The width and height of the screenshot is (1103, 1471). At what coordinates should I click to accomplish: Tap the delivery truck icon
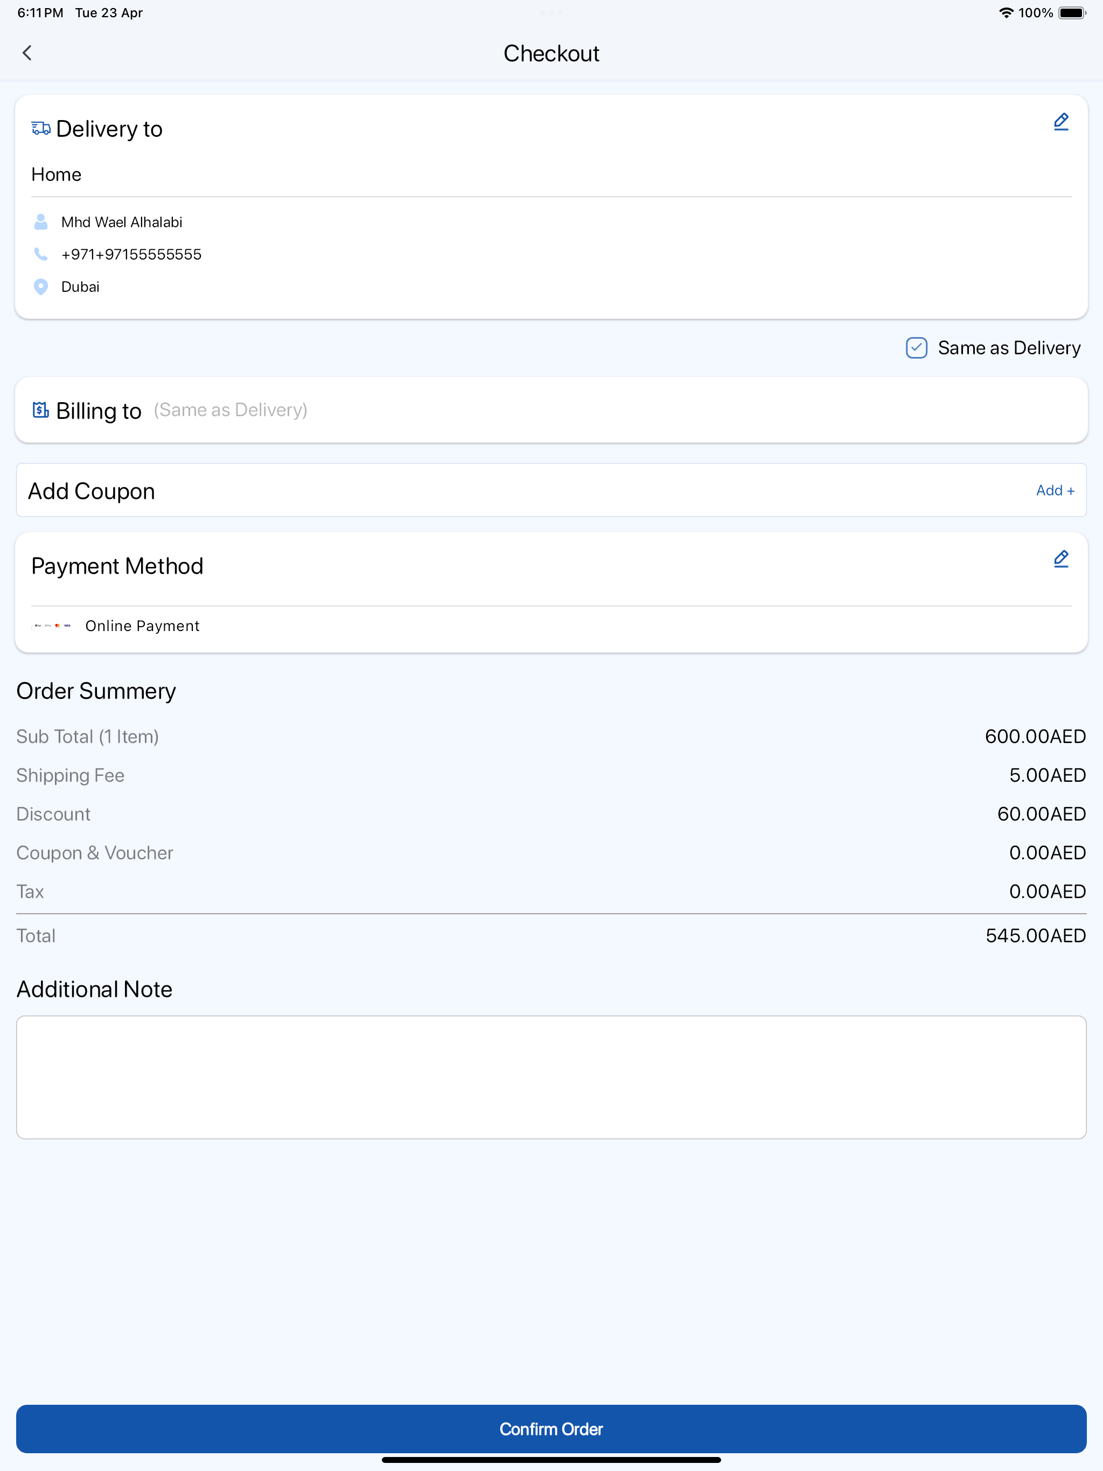(x=40, y=128)
